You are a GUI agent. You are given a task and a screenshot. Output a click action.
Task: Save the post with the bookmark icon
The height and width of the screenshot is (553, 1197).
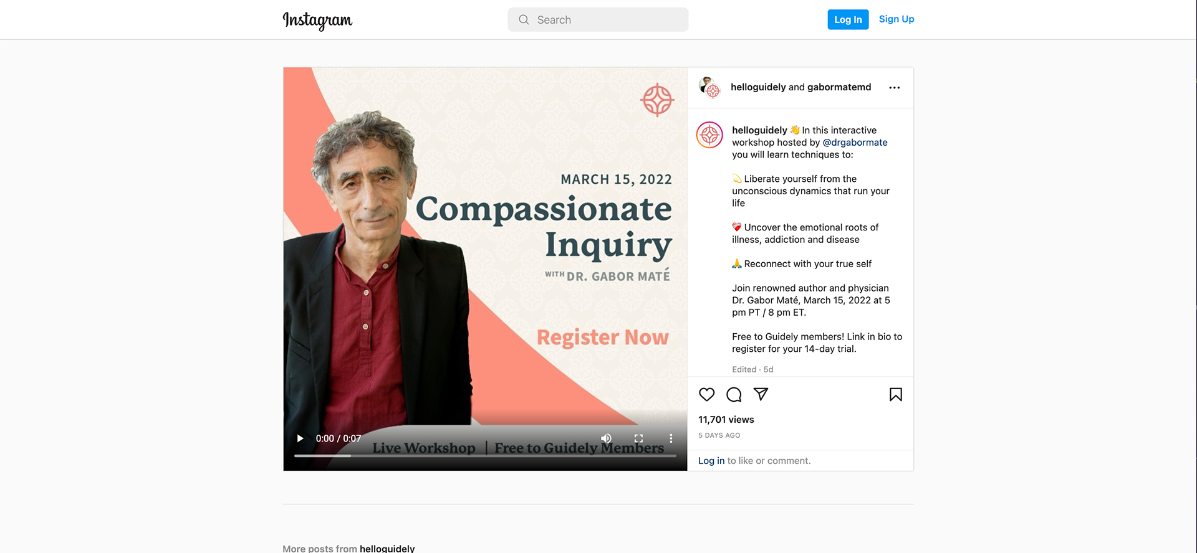click(895, 394)
